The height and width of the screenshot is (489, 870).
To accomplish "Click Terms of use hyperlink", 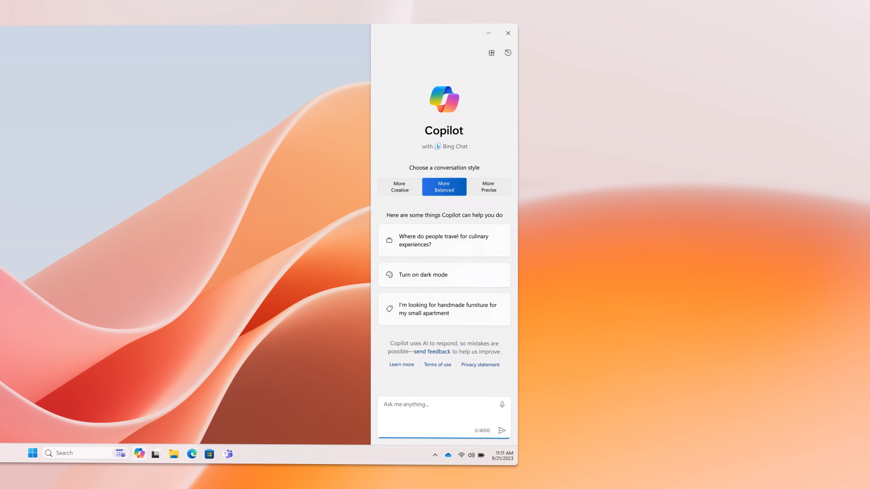I will click(437, 364).
